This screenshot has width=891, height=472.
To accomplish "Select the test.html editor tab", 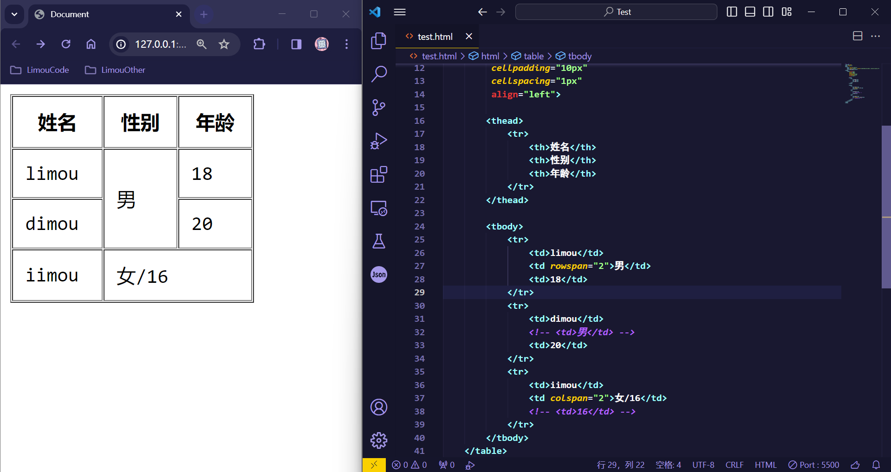I will point(435,37).
